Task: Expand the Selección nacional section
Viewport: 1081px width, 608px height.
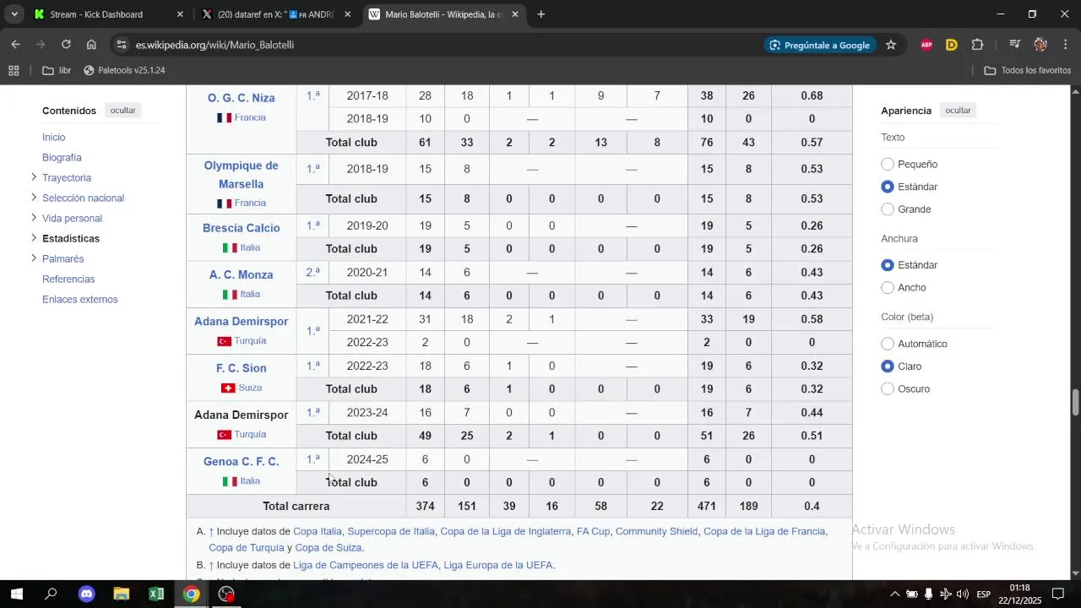Action: tap(34, 198)
